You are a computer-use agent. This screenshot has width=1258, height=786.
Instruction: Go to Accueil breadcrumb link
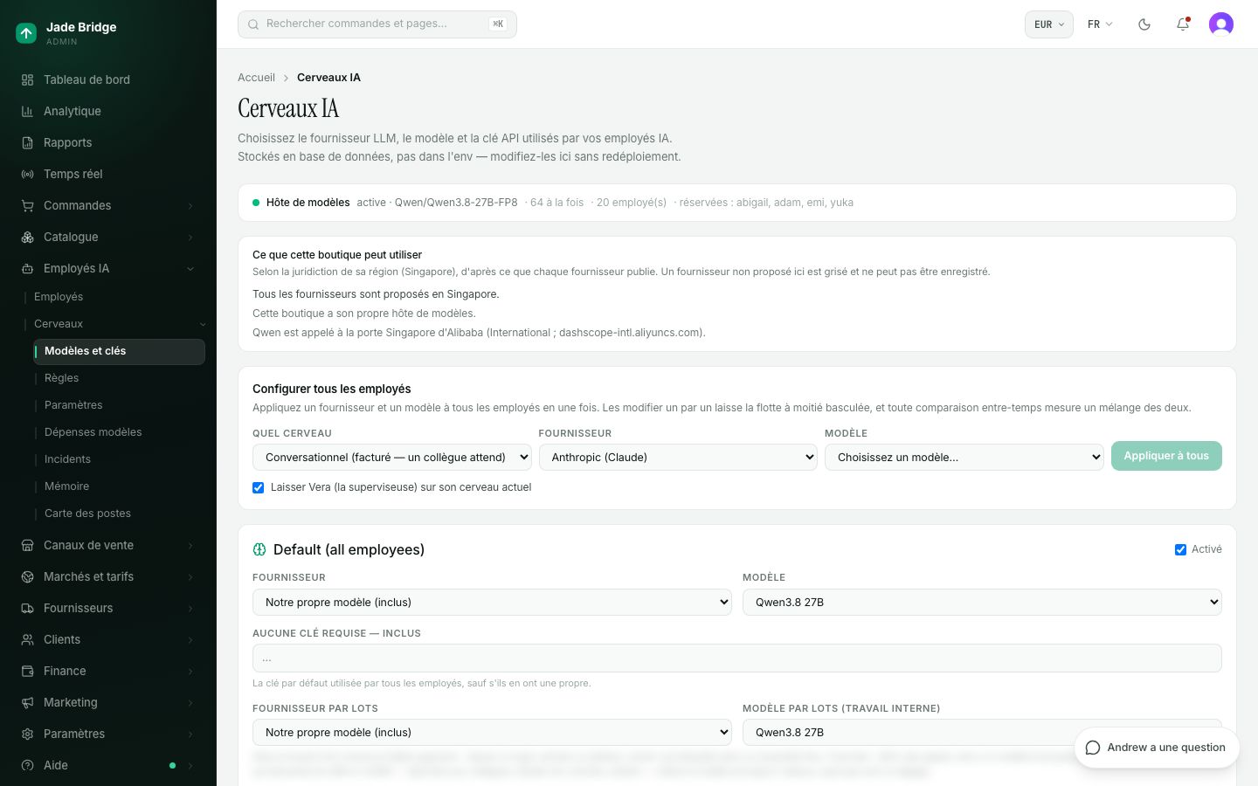256,78
